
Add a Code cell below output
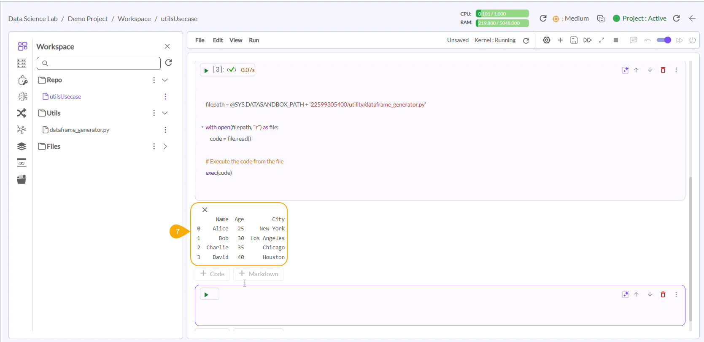coord(212,274)
